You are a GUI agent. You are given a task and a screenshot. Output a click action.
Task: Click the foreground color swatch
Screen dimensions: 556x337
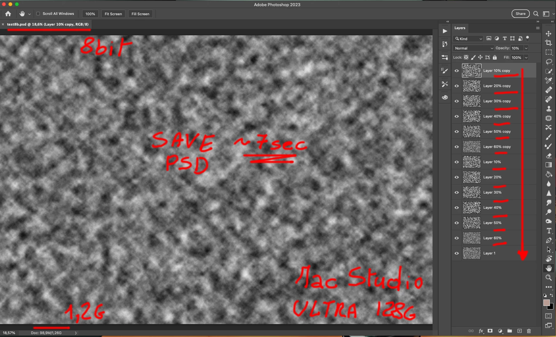[546, 302]
